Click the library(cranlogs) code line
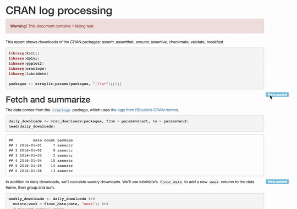Image resolution: width=297 pixels, height=209 pixels. [28, 69]
